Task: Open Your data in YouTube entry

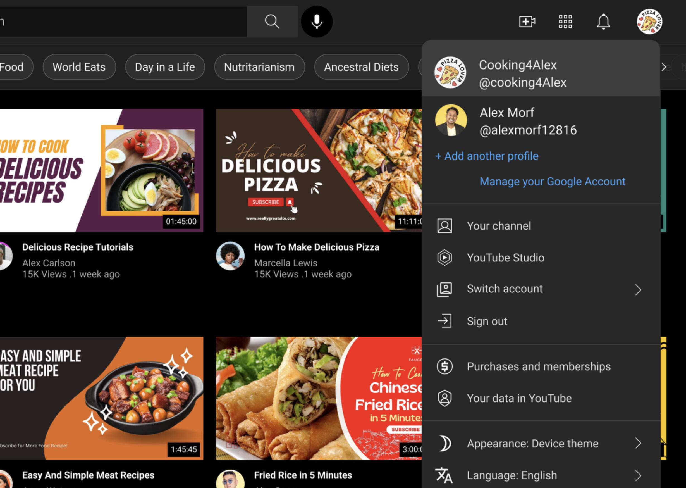Action: click(519, 398)
